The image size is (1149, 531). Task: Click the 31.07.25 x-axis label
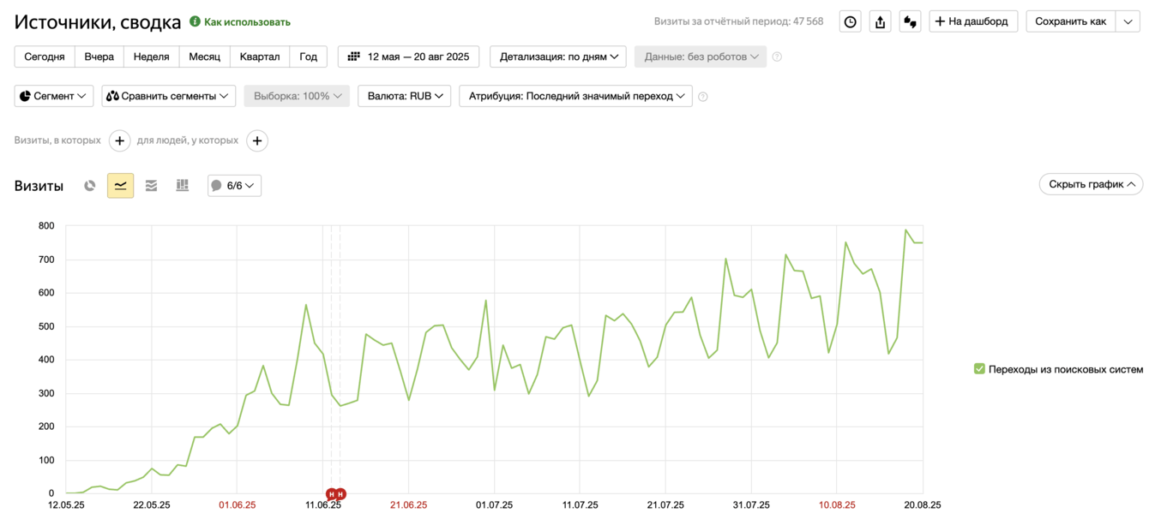[751, 505]
